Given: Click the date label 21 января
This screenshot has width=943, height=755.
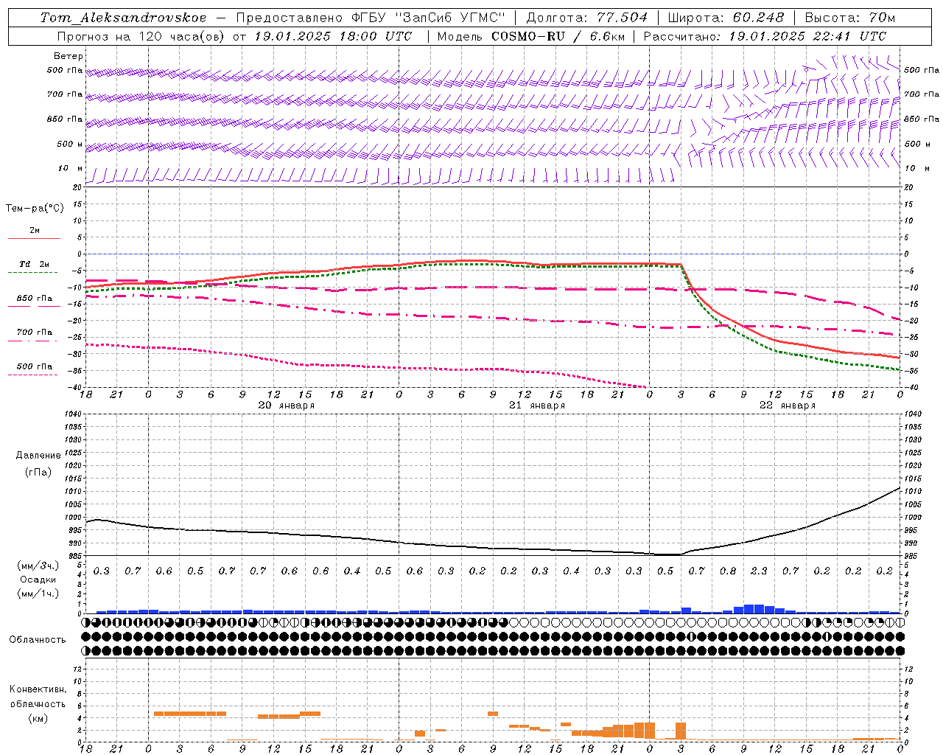Looking at the screenshot, I should coord(536,406).
